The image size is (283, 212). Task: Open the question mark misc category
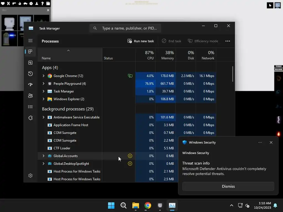[42, 3]
